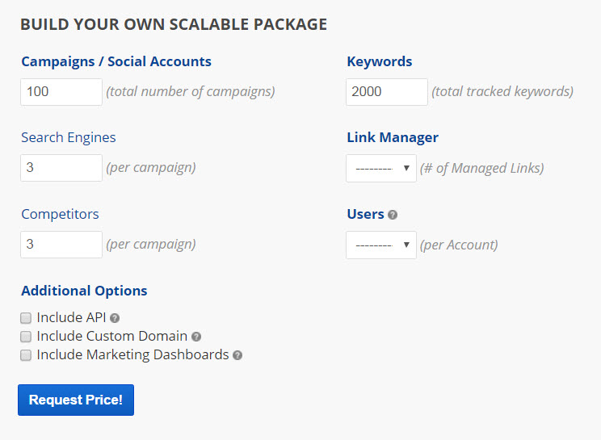Select the Competitors per campaign field
The width and height of the screenshot is (601, 440).
point(61,244)
